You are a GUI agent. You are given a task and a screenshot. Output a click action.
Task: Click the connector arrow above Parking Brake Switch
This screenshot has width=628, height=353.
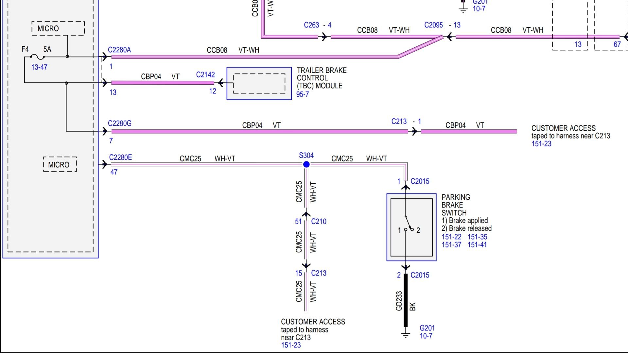[x=406, y=187]
